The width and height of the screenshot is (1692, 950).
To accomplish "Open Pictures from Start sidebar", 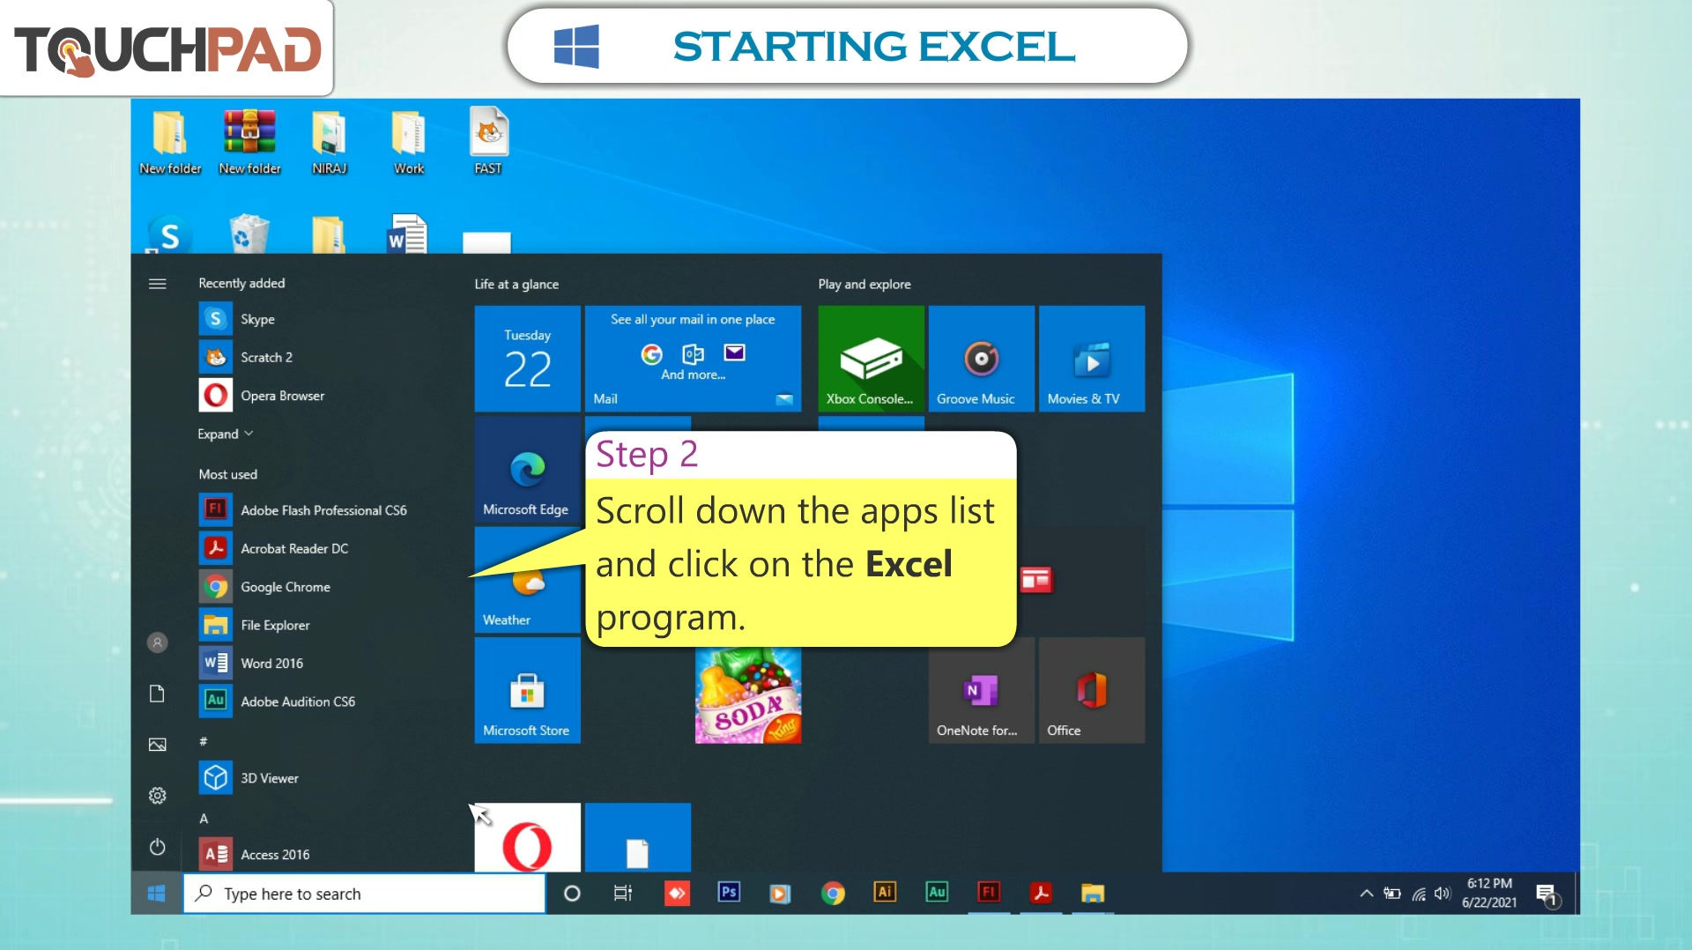I will [157, 745].
